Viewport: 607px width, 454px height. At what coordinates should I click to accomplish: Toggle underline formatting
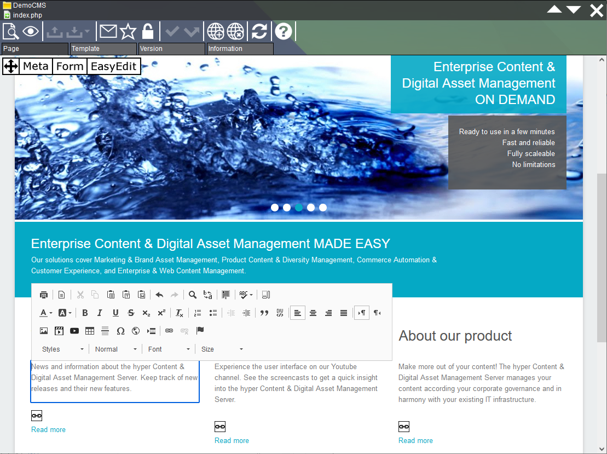(115, 313)
